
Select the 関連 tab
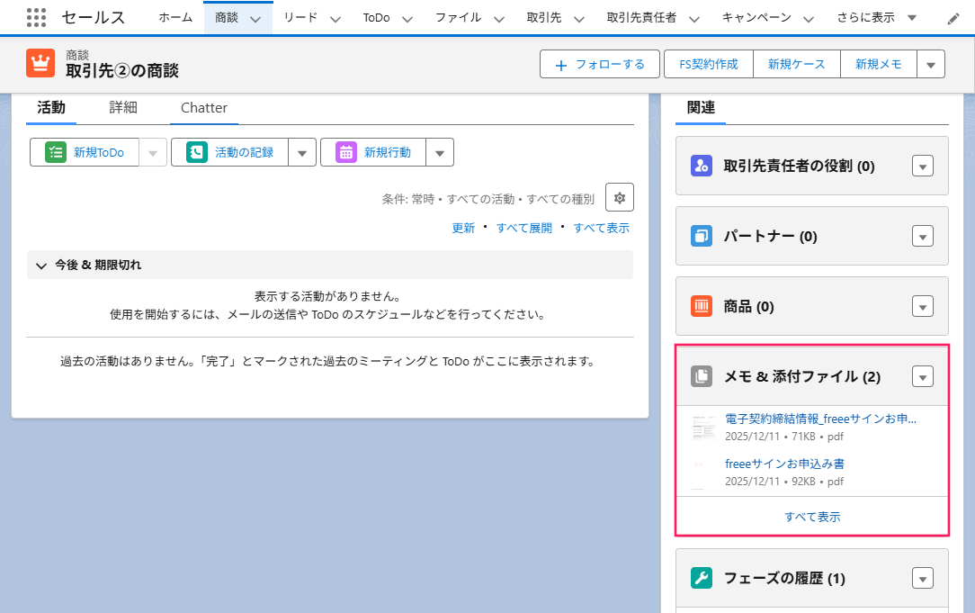[701, 108]
